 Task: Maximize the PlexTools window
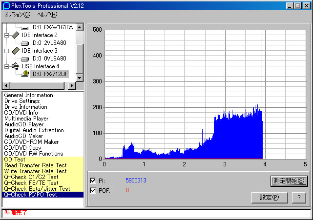point(297,6)
